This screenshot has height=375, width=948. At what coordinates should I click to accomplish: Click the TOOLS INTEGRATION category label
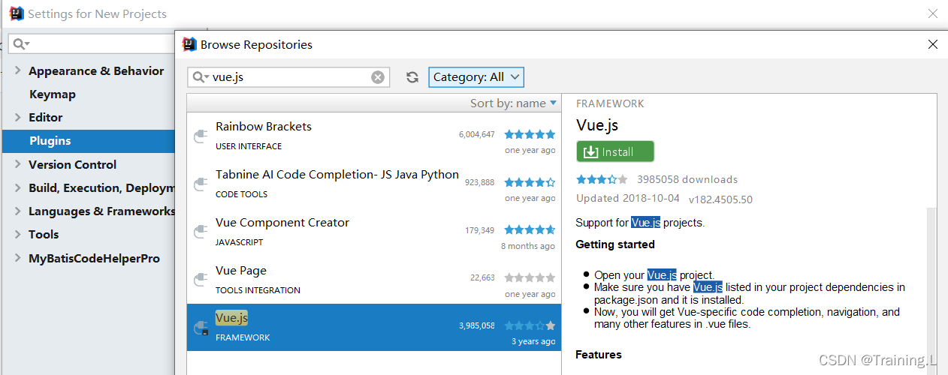pyautogui.click(x=258, y=290)
